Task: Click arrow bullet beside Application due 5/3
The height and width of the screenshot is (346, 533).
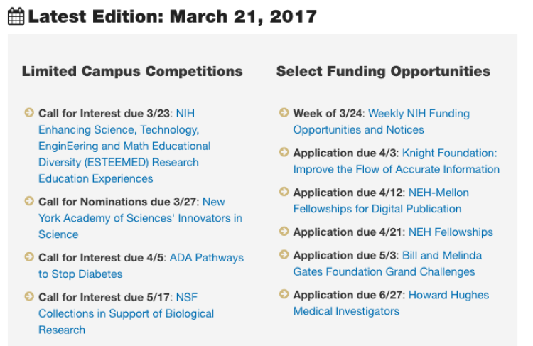Action: [x=284, y=254]
